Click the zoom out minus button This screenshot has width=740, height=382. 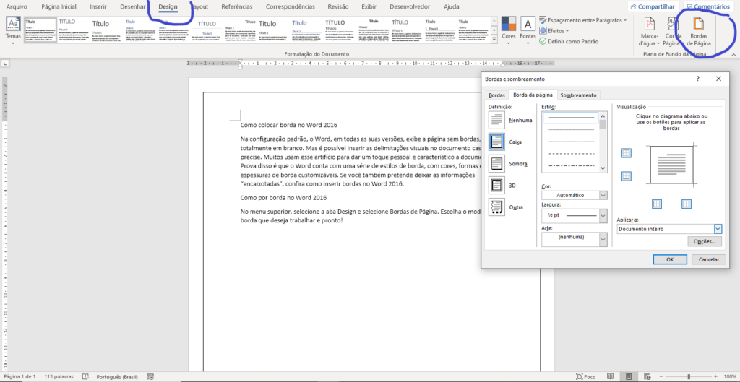[x=660, y=377]
